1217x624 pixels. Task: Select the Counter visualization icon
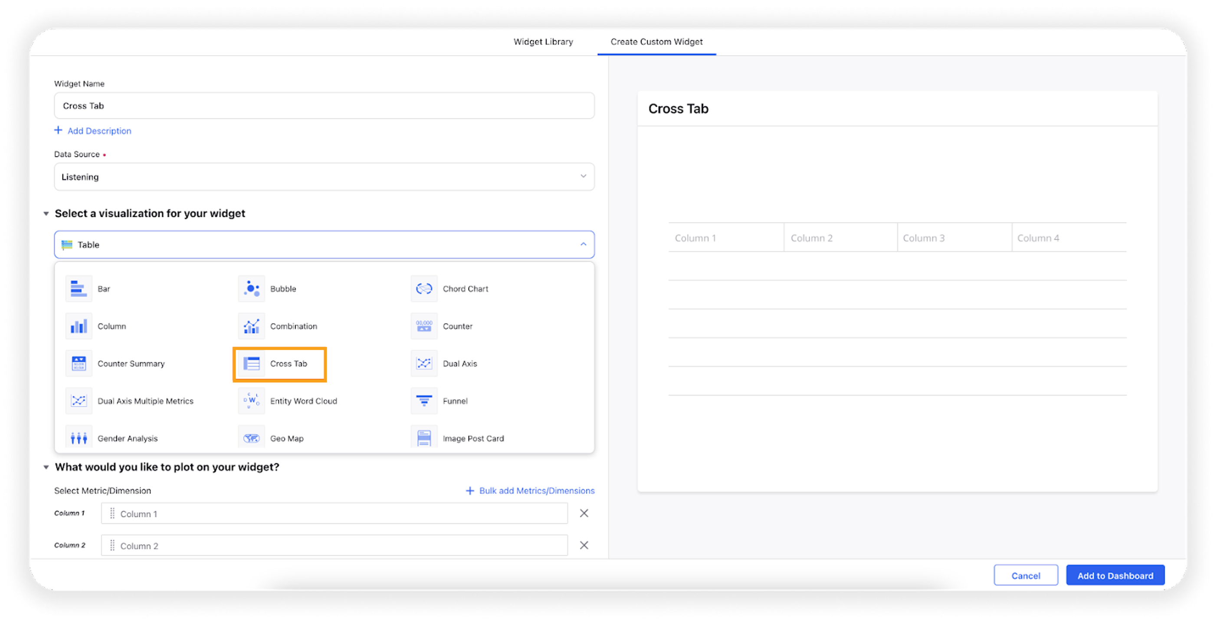(x=424, y=326)
